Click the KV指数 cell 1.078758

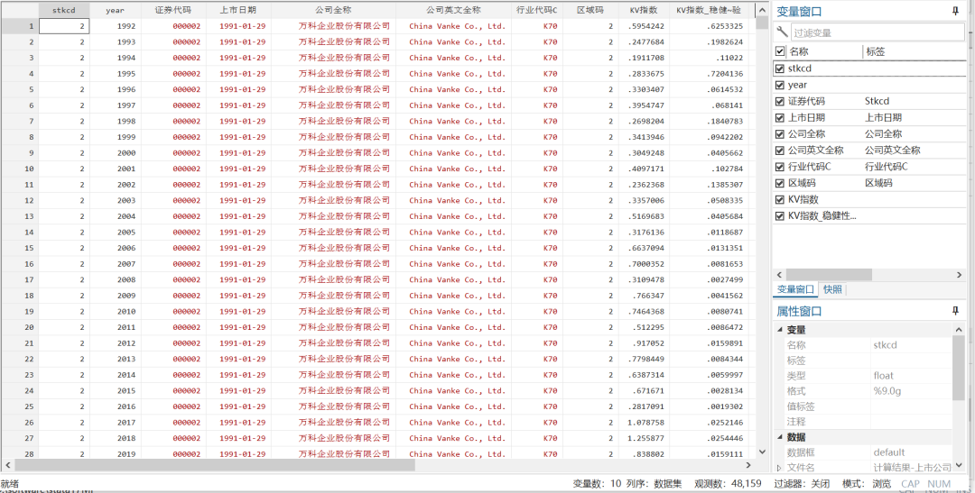pos(645,422)
